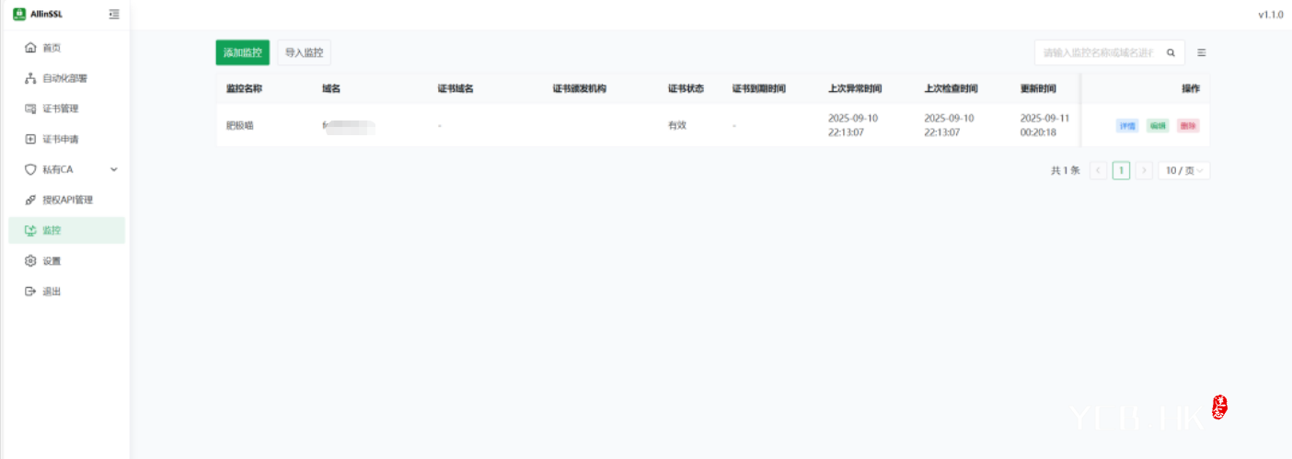The width and height of the screenshot is (1292, 459).
Task: Click the 导入监控 button
Action: 304,53
